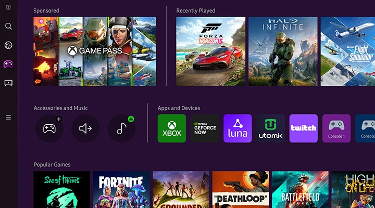Image resolution: width=375 pixels, height=208 pixels.
Task: Open the audio output settings icon
Action: tap(85, 128)
